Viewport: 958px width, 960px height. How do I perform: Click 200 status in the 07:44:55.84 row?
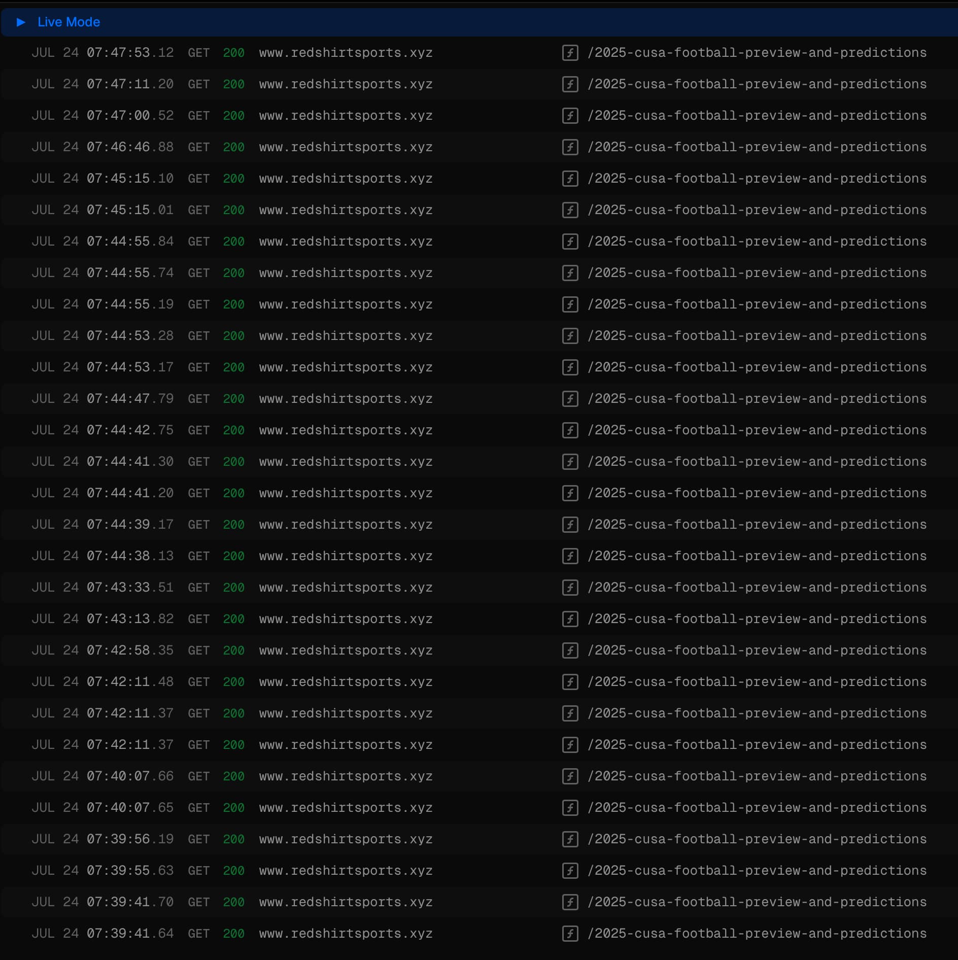pos(233,242)
